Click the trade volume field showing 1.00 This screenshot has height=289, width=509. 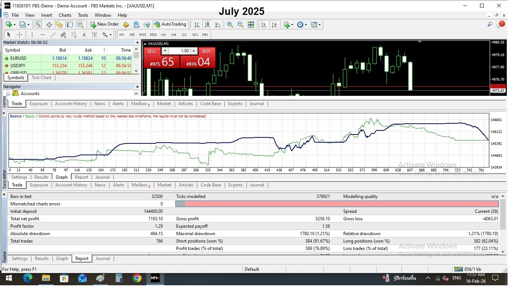click(180, 51)
